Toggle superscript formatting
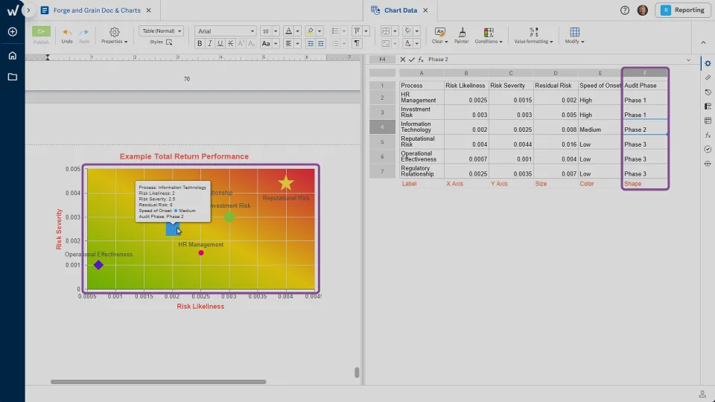715x402 pixels. [x=241, y=43]
